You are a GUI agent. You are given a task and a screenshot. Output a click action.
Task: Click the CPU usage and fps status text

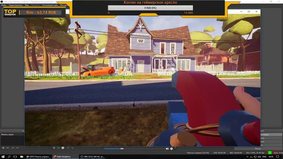255,153
